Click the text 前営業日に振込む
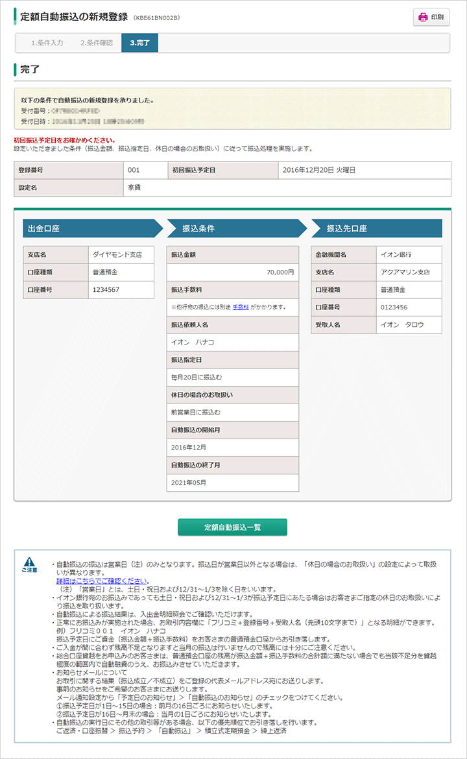The image size is (467, 759). coord(195,413)
